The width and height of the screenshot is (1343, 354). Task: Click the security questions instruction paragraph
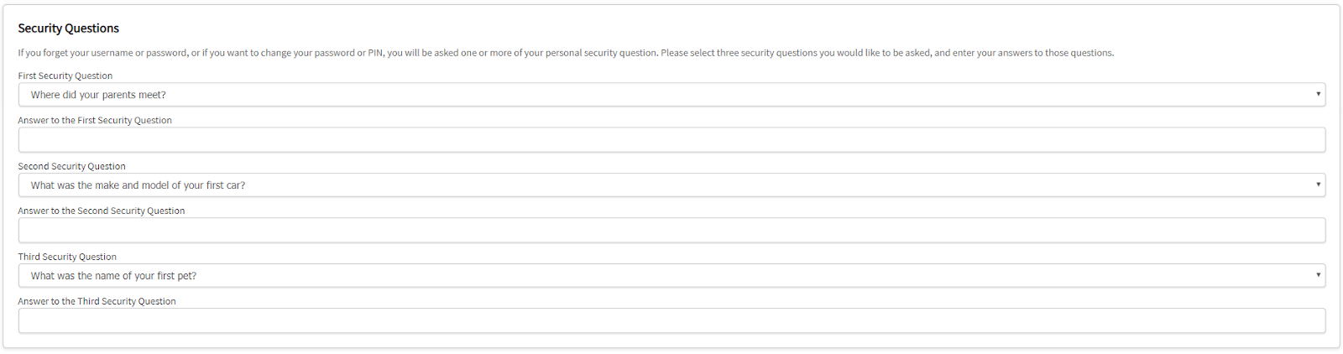pyautogui.click(x=566, y=53)
